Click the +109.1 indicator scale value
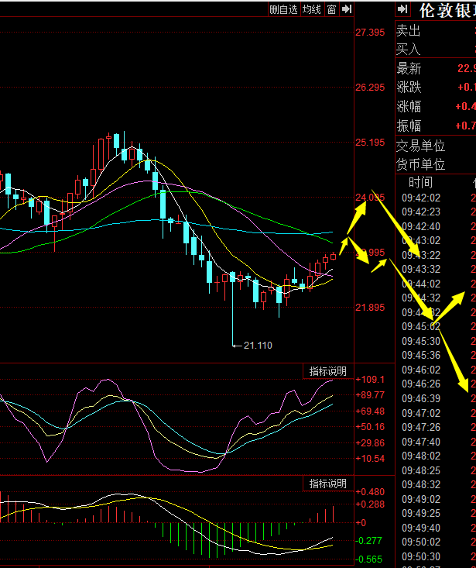This screenshot has width=476, height=568. tap(370, 379)
